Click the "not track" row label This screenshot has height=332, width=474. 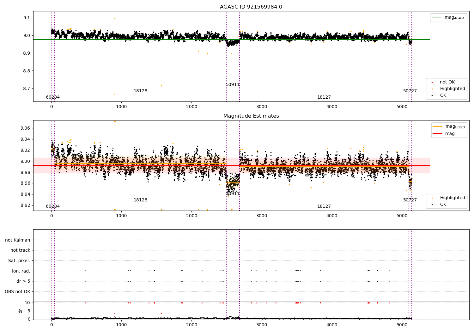pyautogui.click(x=20, y=250)
